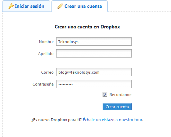Open the Échale un vistazo a nuestro tour link
The image size is (171, 137).
[113, 120]
